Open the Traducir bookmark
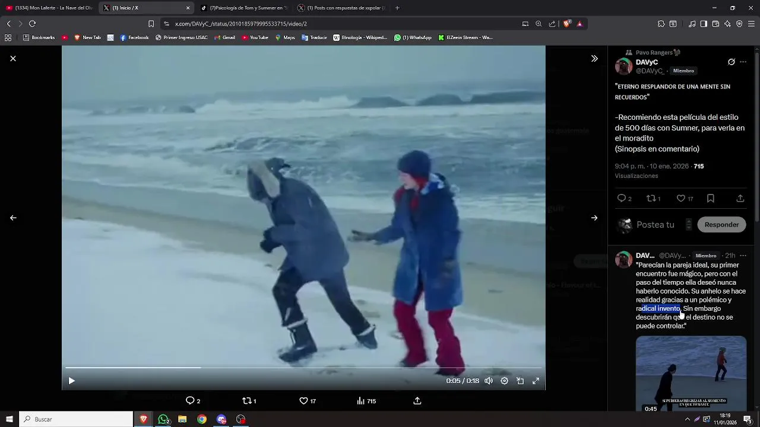 pyautogui.click(x=314, y=37)
